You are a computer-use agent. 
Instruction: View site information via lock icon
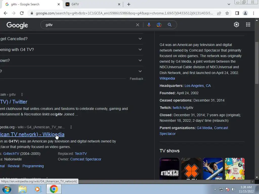32,13
